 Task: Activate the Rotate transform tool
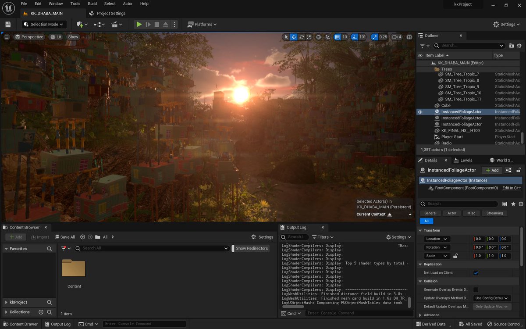coord(301,37)
